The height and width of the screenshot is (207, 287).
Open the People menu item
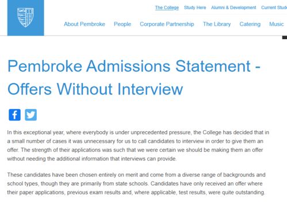tap(123, 24)
